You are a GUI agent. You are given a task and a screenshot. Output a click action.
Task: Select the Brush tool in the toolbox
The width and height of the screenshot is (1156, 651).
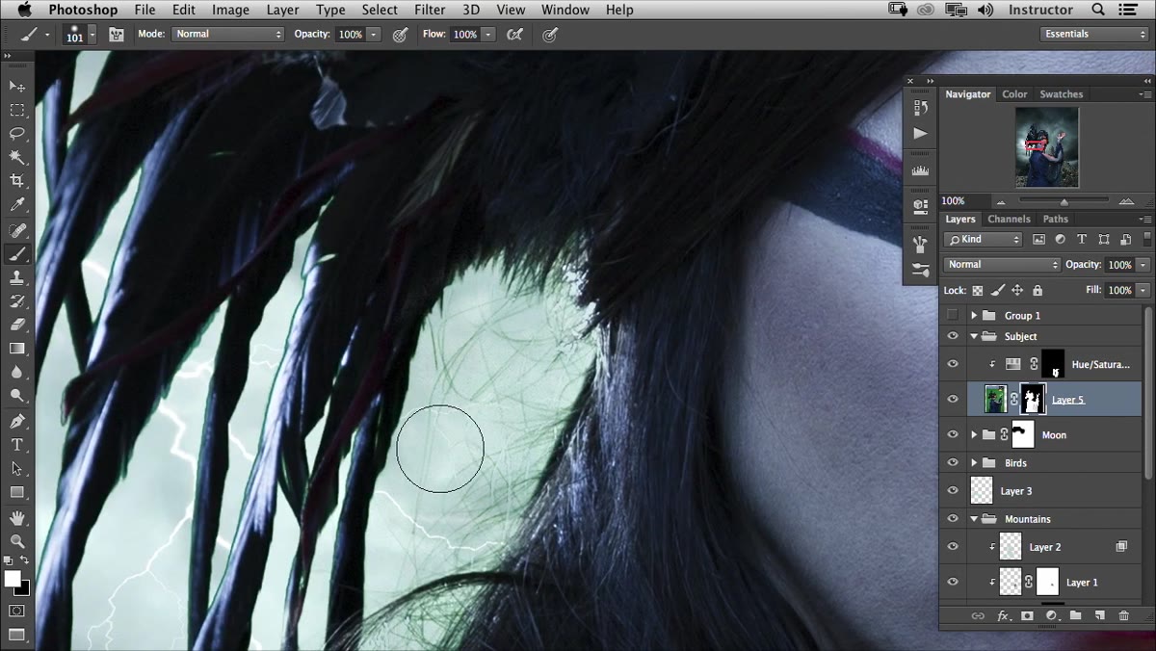[x=17, y=254]
